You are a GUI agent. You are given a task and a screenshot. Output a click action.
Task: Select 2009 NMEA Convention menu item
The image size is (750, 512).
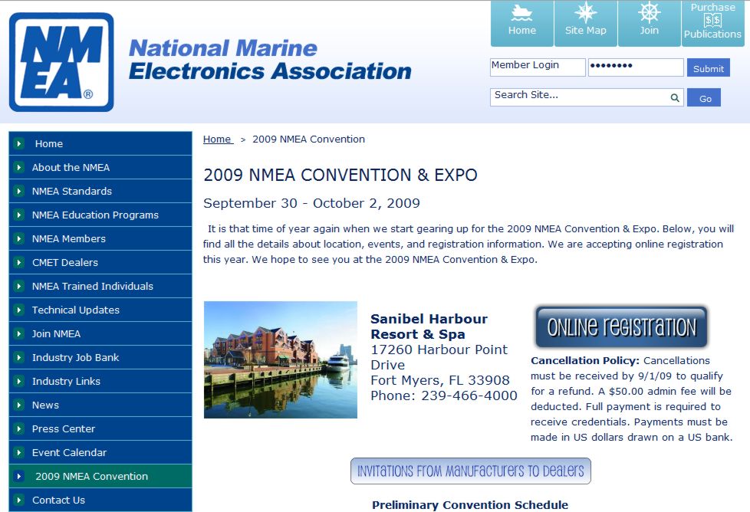click(100, 476)
